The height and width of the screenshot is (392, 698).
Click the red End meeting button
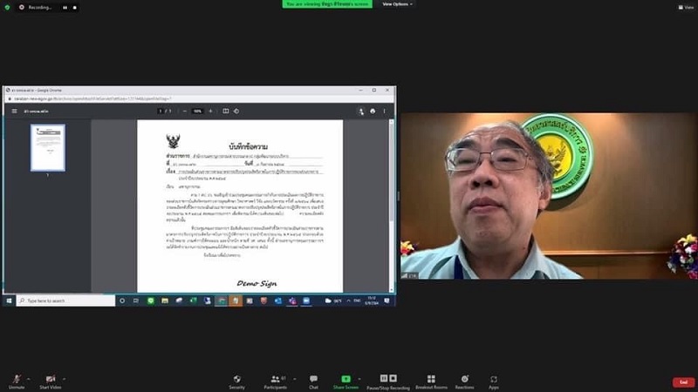tap(683, 382)
